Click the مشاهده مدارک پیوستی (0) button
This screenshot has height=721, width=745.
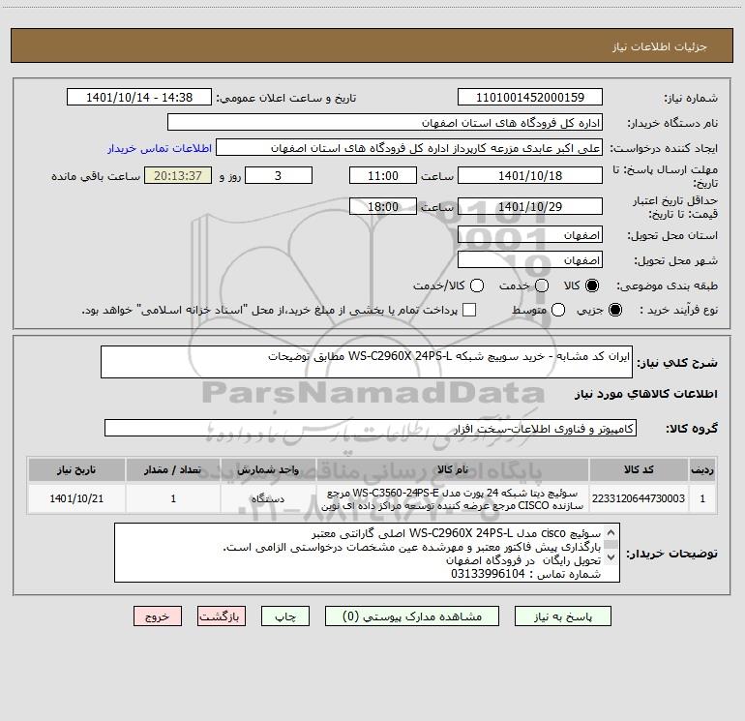(412, 616)
